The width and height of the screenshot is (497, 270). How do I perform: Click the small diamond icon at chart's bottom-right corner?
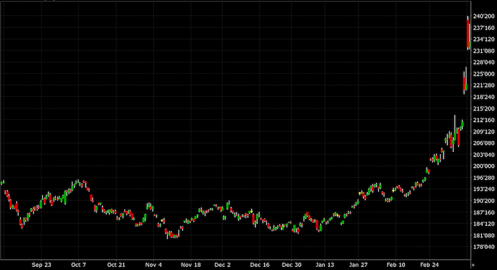473,265
